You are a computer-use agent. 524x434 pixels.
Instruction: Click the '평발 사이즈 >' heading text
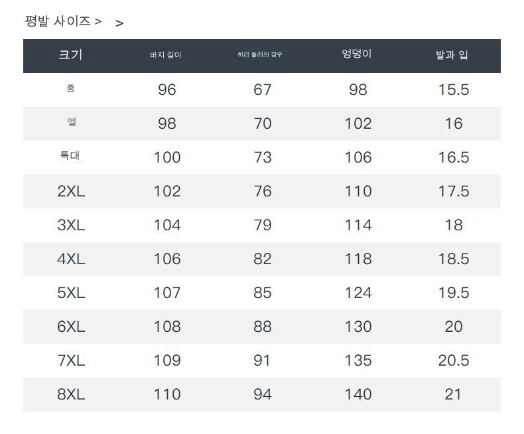pyautogui.click(x=63, y=21)
